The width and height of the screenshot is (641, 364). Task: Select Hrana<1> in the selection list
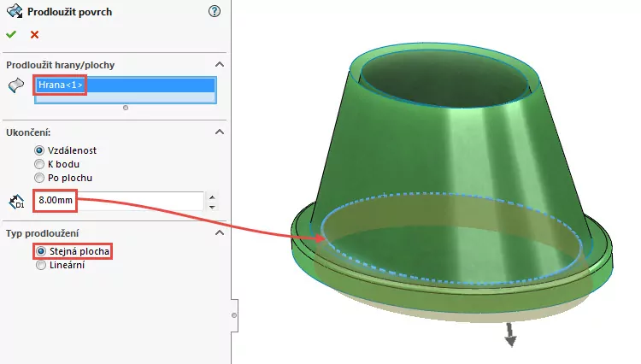(x=125, y=85)
